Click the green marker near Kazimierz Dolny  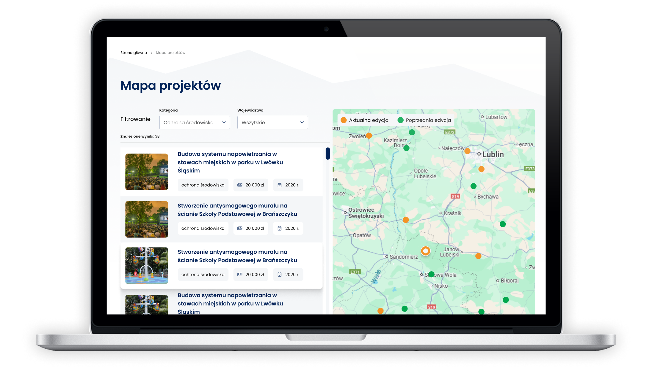point(406,148)
